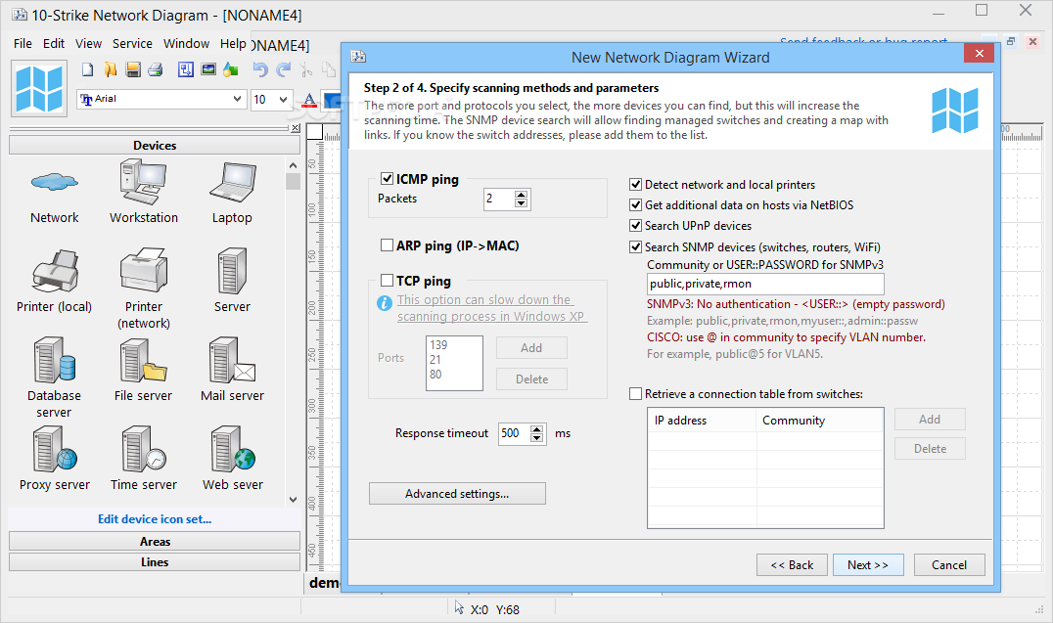1053x623 pixels.
Task: Click the Open file folder icon
Action: pyautogui.click(x=111, y=69)
